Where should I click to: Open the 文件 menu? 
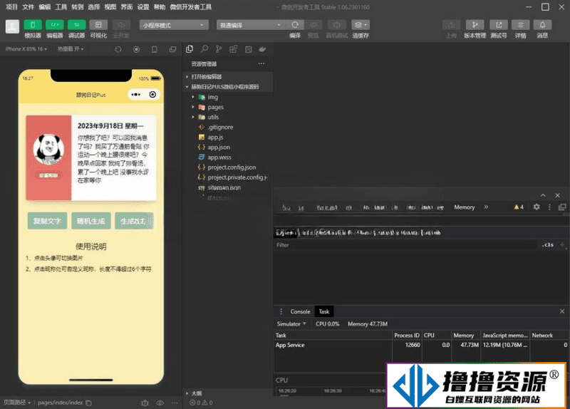coord(28,7)
